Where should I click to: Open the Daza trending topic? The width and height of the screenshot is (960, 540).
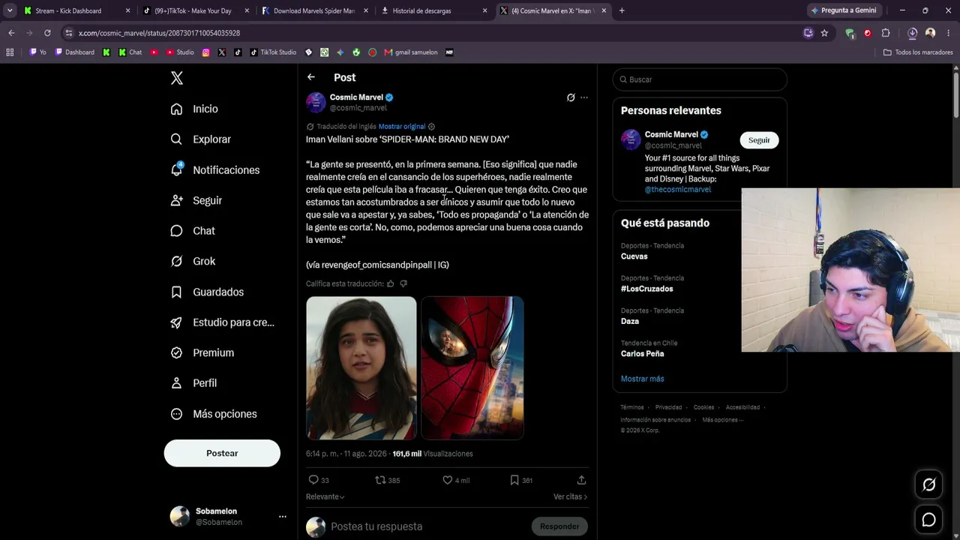pos(630,321)
